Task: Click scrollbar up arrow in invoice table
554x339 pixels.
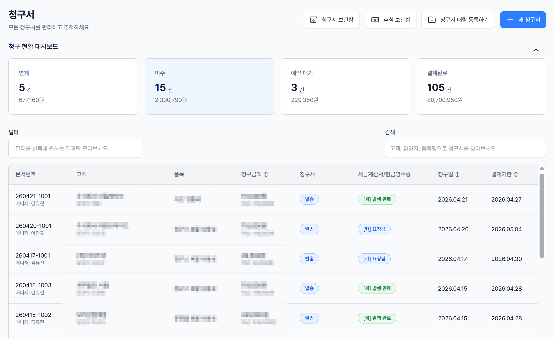Action: click(542, 168)
